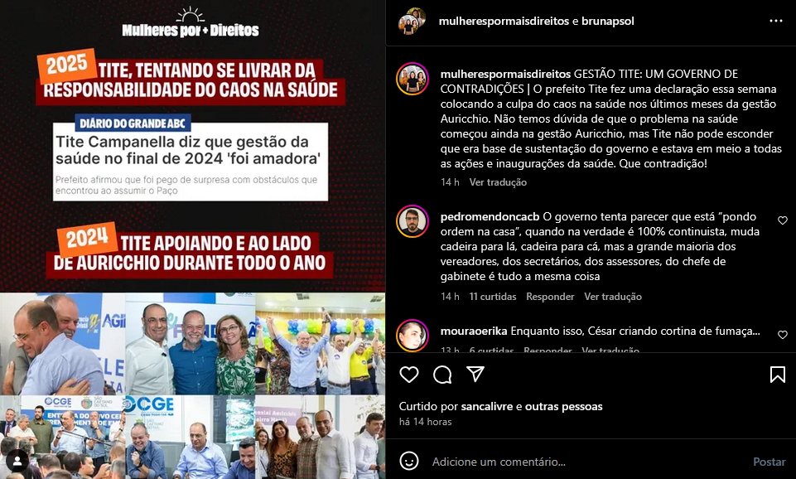Click 'Ver tradução' under the caption
The width and height of the screenshot is (796, 479).
[x=498, y=181]
